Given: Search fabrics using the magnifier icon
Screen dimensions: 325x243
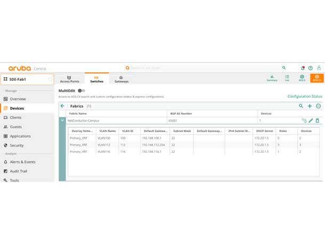Looking at the screenshot, I should pyautogui.click(x=301, y=106).
